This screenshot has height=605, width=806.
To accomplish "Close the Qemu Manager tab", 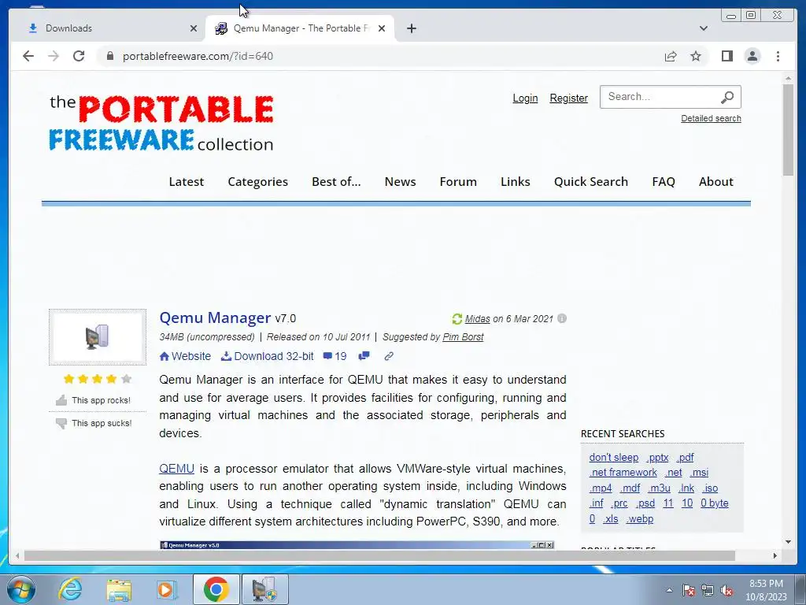I will pos(382,28).
